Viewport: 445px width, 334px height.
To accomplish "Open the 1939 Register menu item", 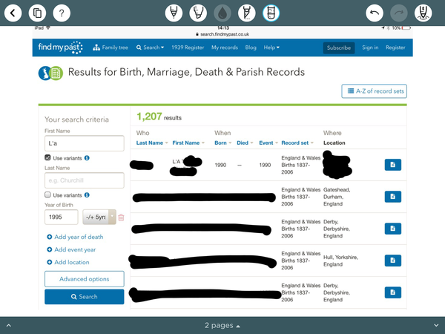I will pyautogui.click(x=188, y=48).
